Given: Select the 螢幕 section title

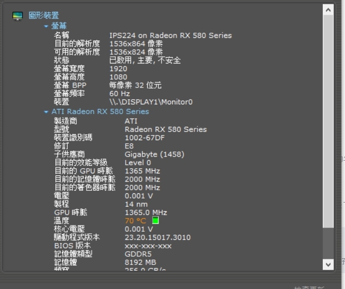Looking at the screenshot, I should coord(59,26).
